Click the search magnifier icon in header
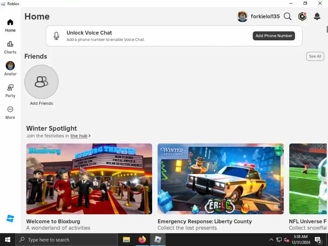The height and width of the screenshot is (246, 328). (288, 16)
